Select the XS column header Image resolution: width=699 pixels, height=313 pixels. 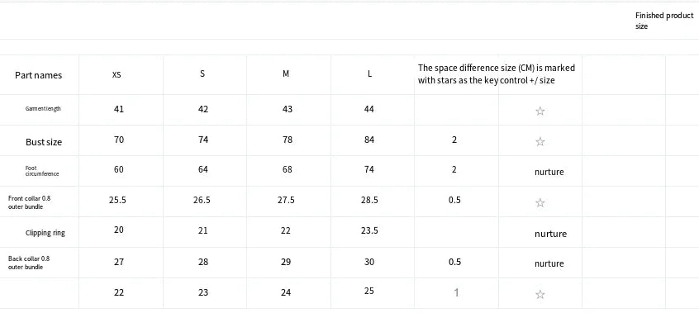[x=116, y=75]
